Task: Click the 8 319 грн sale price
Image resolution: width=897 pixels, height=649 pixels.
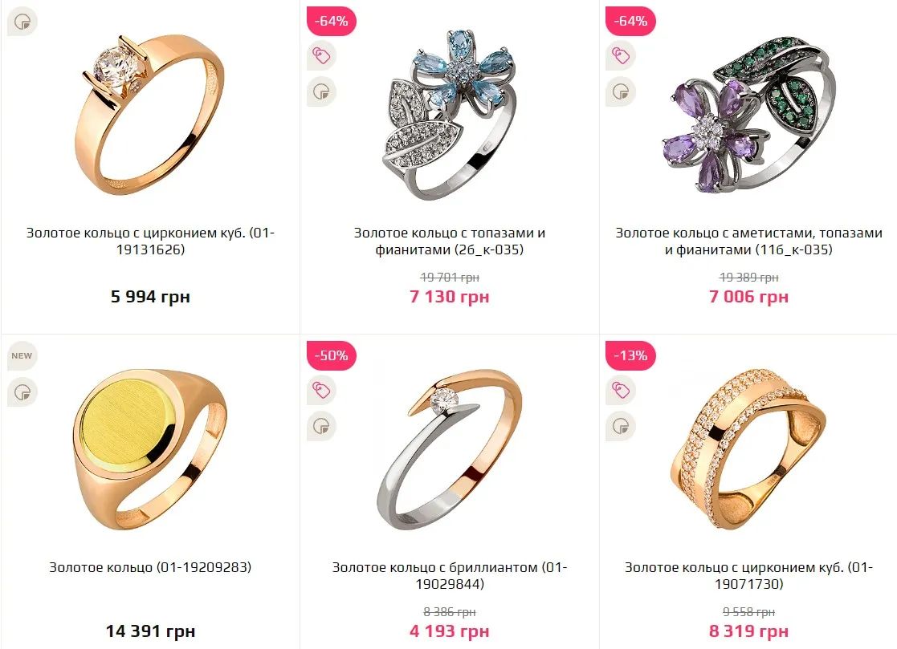Action: (x=748, y=631)
